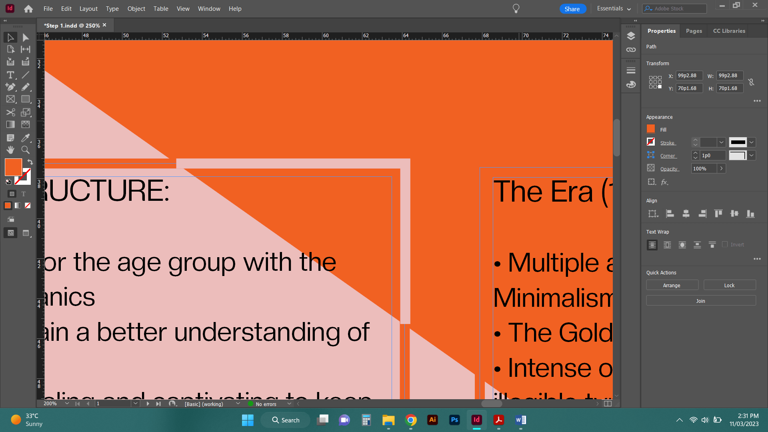Viewport: 768px width, 432px height.
Task: Open the Layers panel icon
Action: click(x=631, y=36)
